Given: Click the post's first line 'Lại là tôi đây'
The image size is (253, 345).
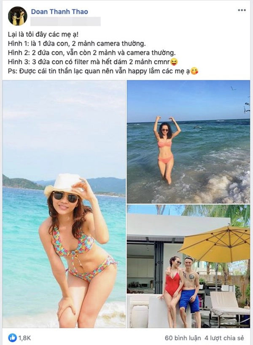Looking at the screenshot, I should click(43, 35).
